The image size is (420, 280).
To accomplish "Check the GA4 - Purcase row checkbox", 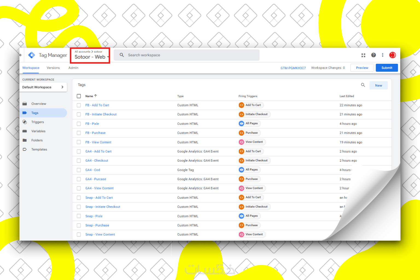I will (79, 179).
